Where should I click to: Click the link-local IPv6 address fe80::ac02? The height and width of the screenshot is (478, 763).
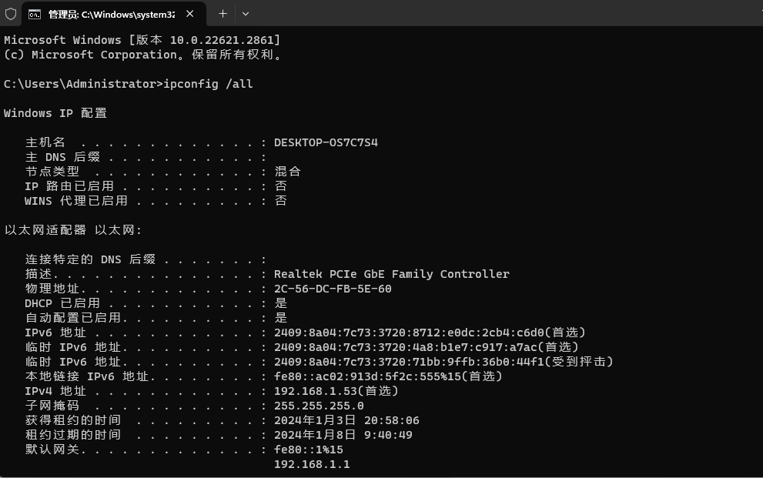[x=367, y=376]
